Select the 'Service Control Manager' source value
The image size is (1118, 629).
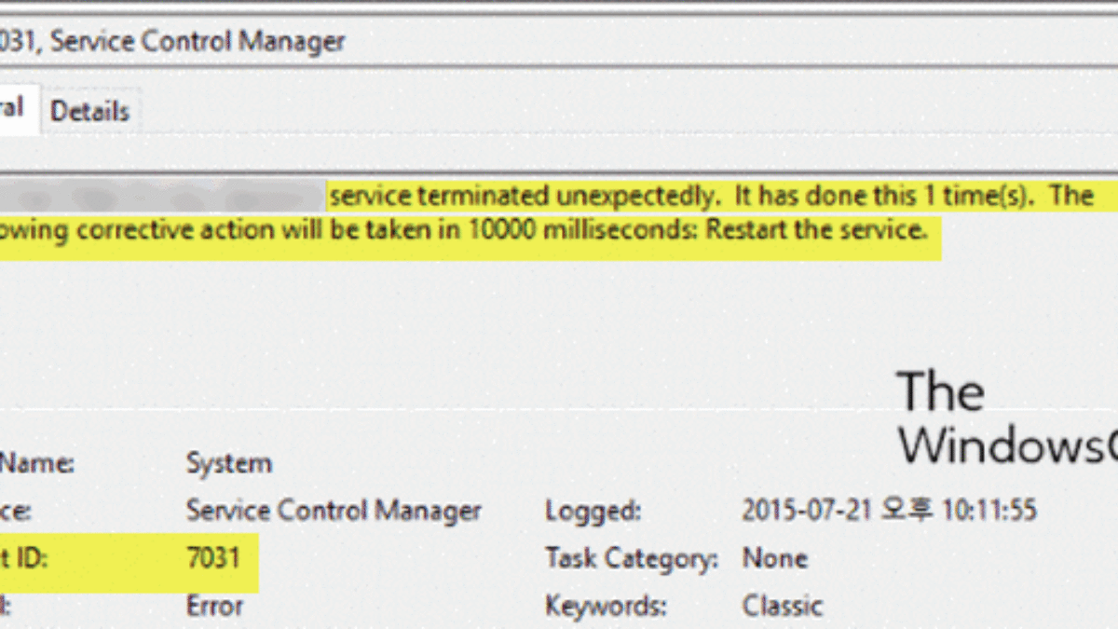[334, 511]
